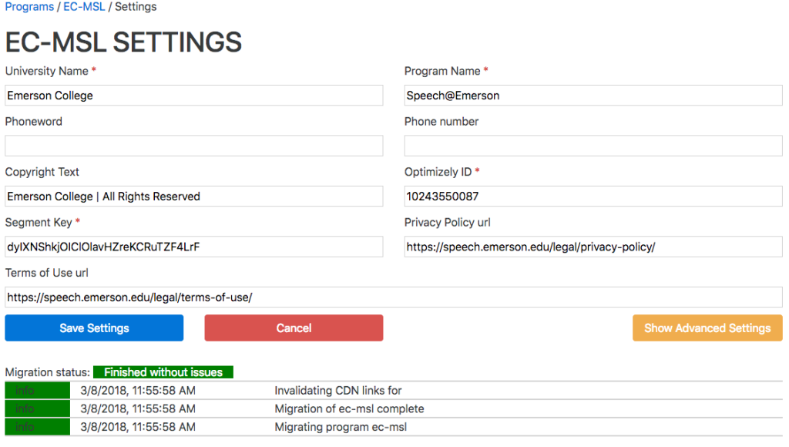Click the Privacy Policy url field
Image resolution: width=789 pixels, height=447 pixels.
(593, 247)
